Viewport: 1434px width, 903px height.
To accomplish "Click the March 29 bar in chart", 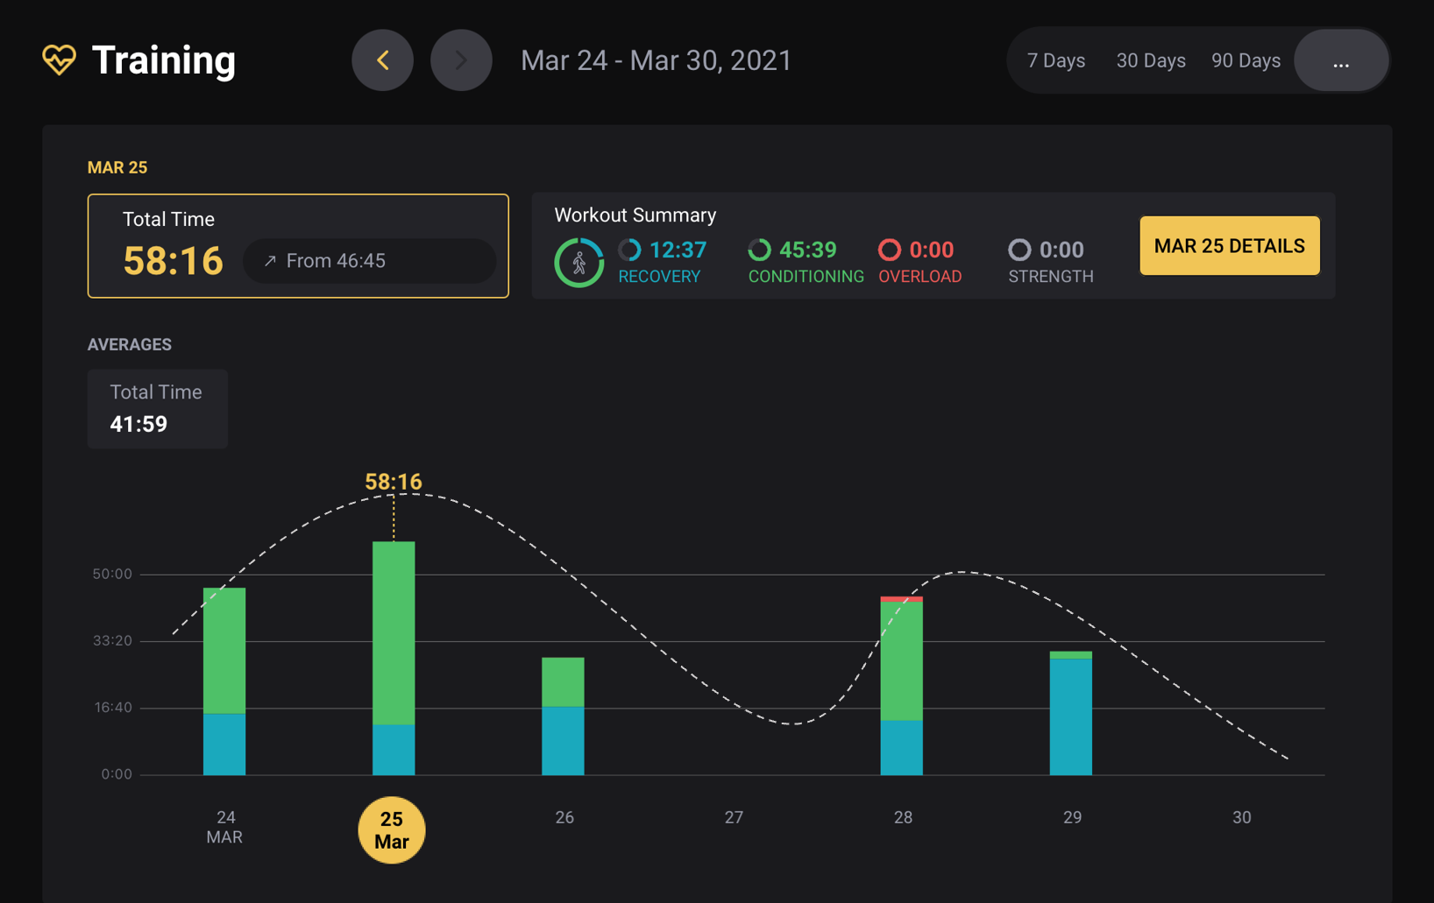I will pyautogui.click(x=1070, y=714).
